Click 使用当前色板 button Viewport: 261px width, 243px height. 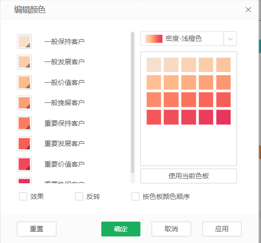pyautogui.click(x=189, y=176)
